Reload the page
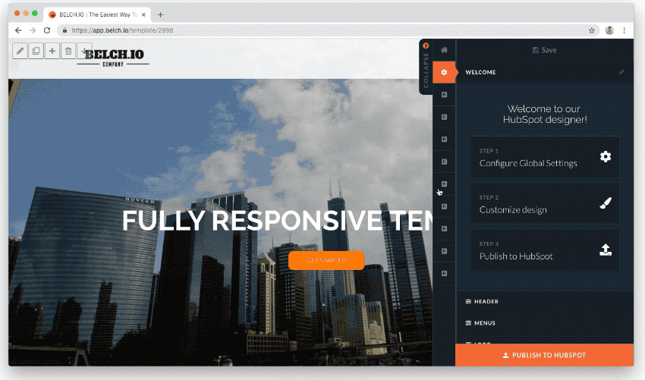The width and height of the screenshot is (645, 380). [47, 30]
